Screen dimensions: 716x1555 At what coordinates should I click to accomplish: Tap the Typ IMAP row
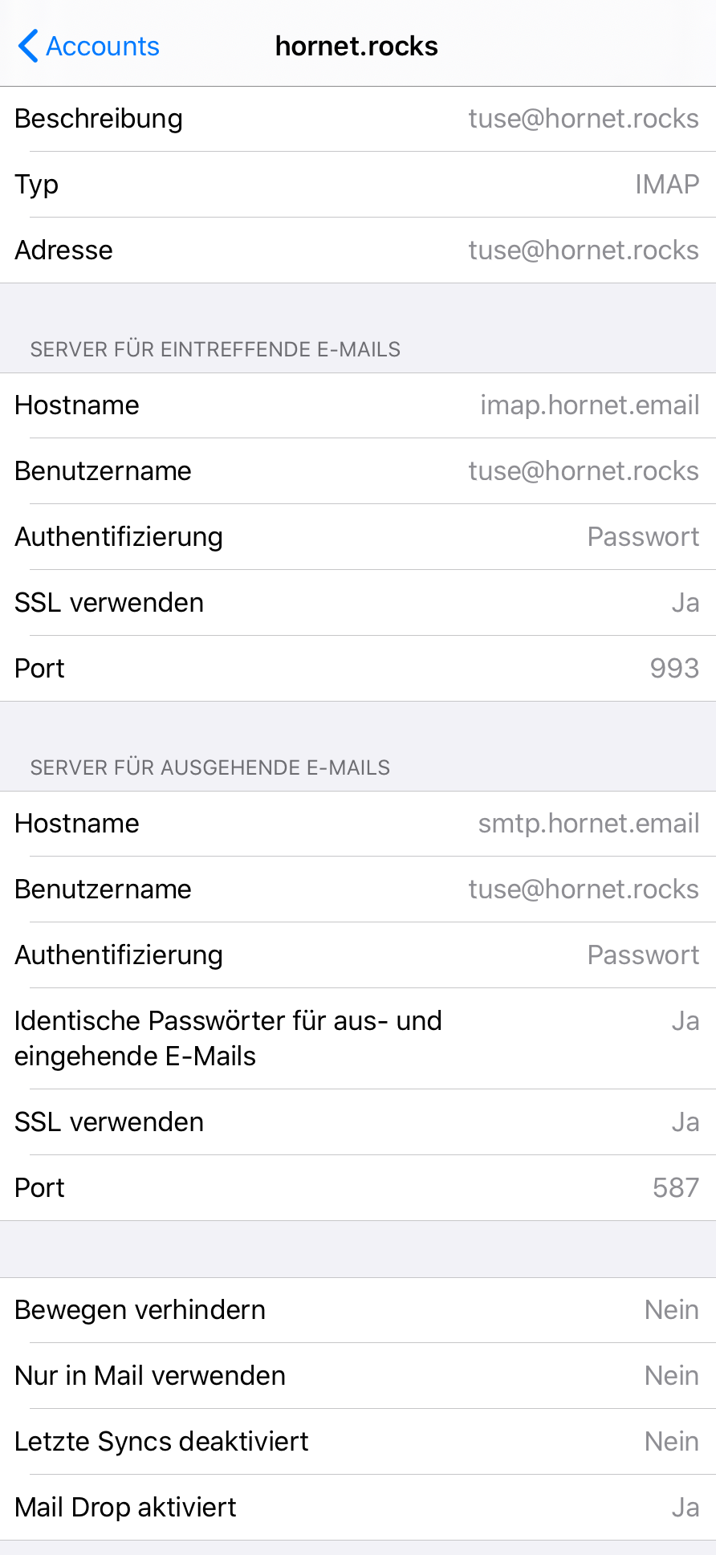pos(358,185)
